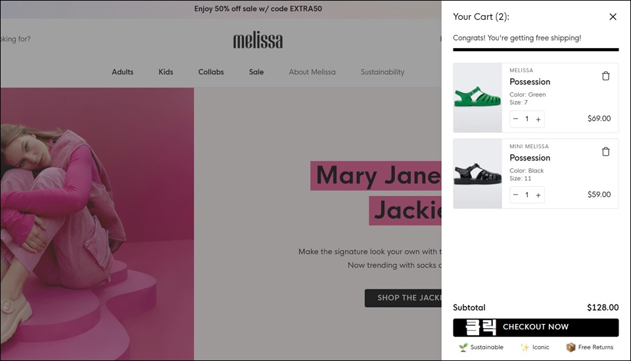The image size is (631, 361).
Task: Click the free shipping progress bar
Action: pyautogui.click(x=536, y=50)
